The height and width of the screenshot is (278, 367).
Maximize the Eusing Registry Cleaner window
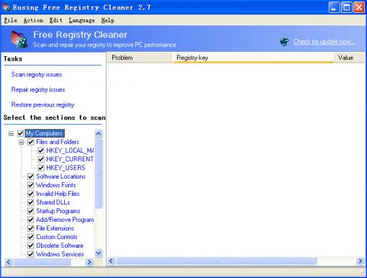[347, 7]
